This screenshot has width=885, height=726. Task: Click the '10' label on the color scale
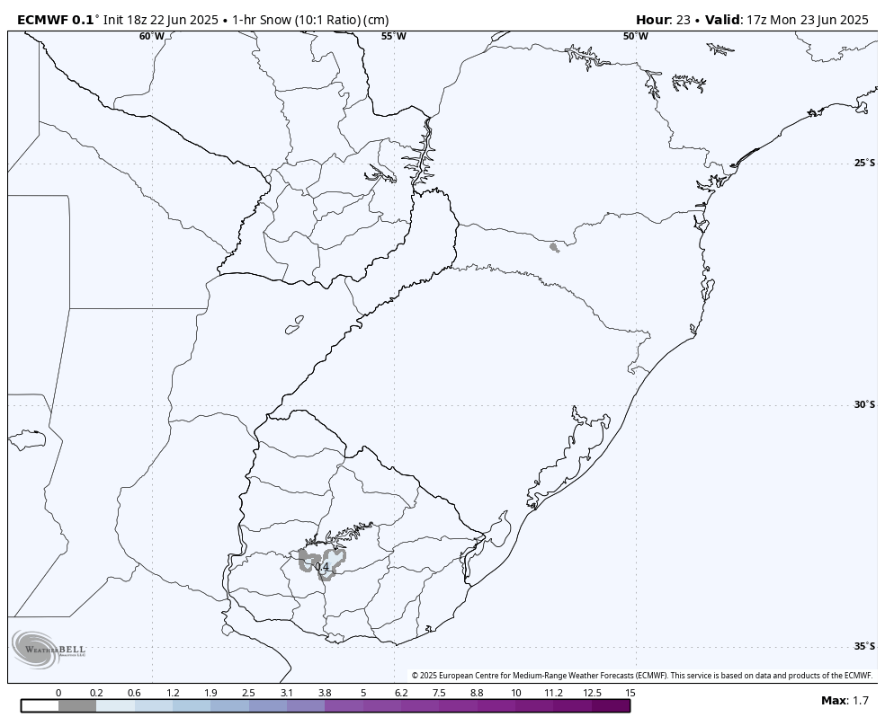click(x=516, y=693)
